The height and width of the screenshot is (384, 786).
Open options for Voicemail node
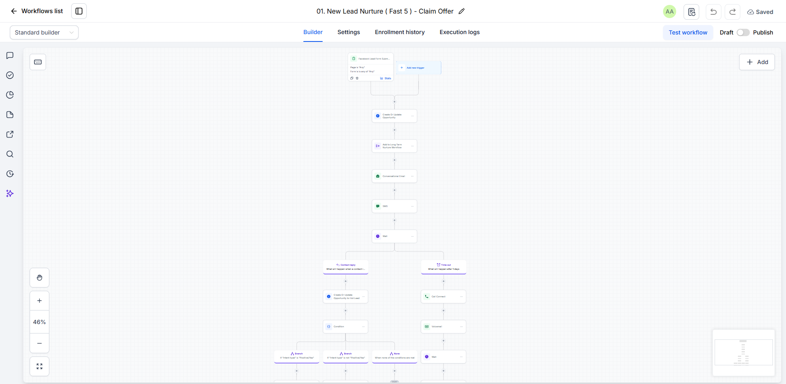coord(461,327)
